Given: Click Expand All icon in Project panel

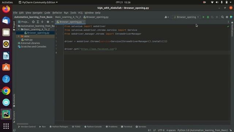Looking at the screenshot, I should click(x=38, y=22).
